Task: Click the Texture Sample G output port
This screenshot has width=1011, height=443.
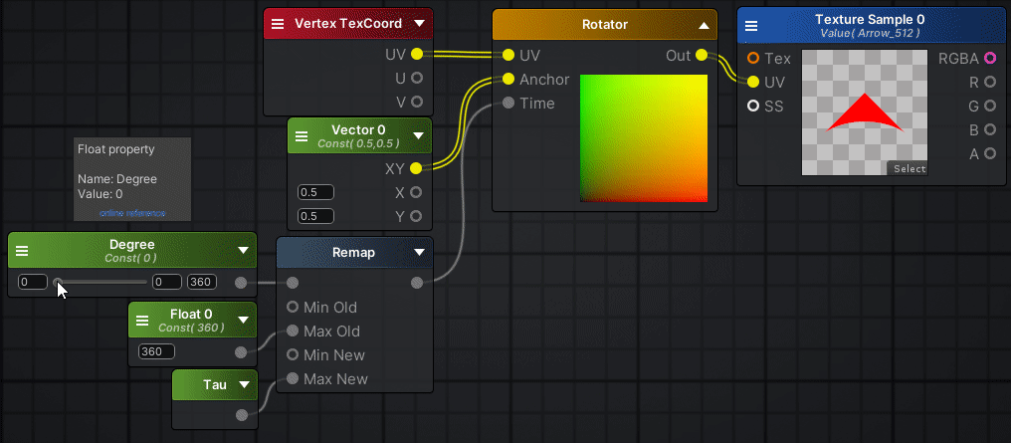Action: click(990, 106)
